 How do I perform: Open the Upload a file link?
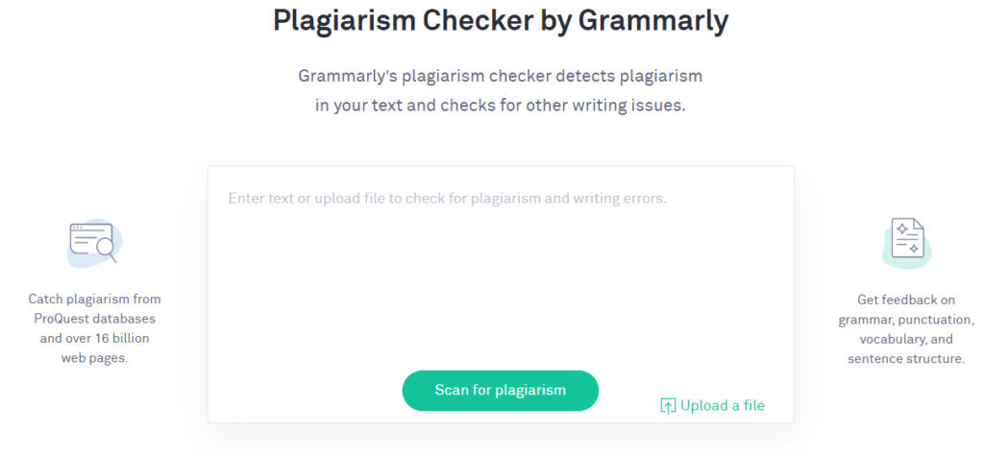(723, 406)
